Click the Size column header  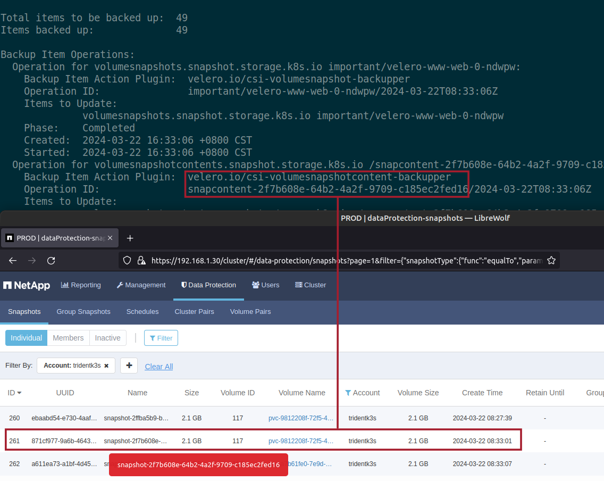click(x=191, y=393)
